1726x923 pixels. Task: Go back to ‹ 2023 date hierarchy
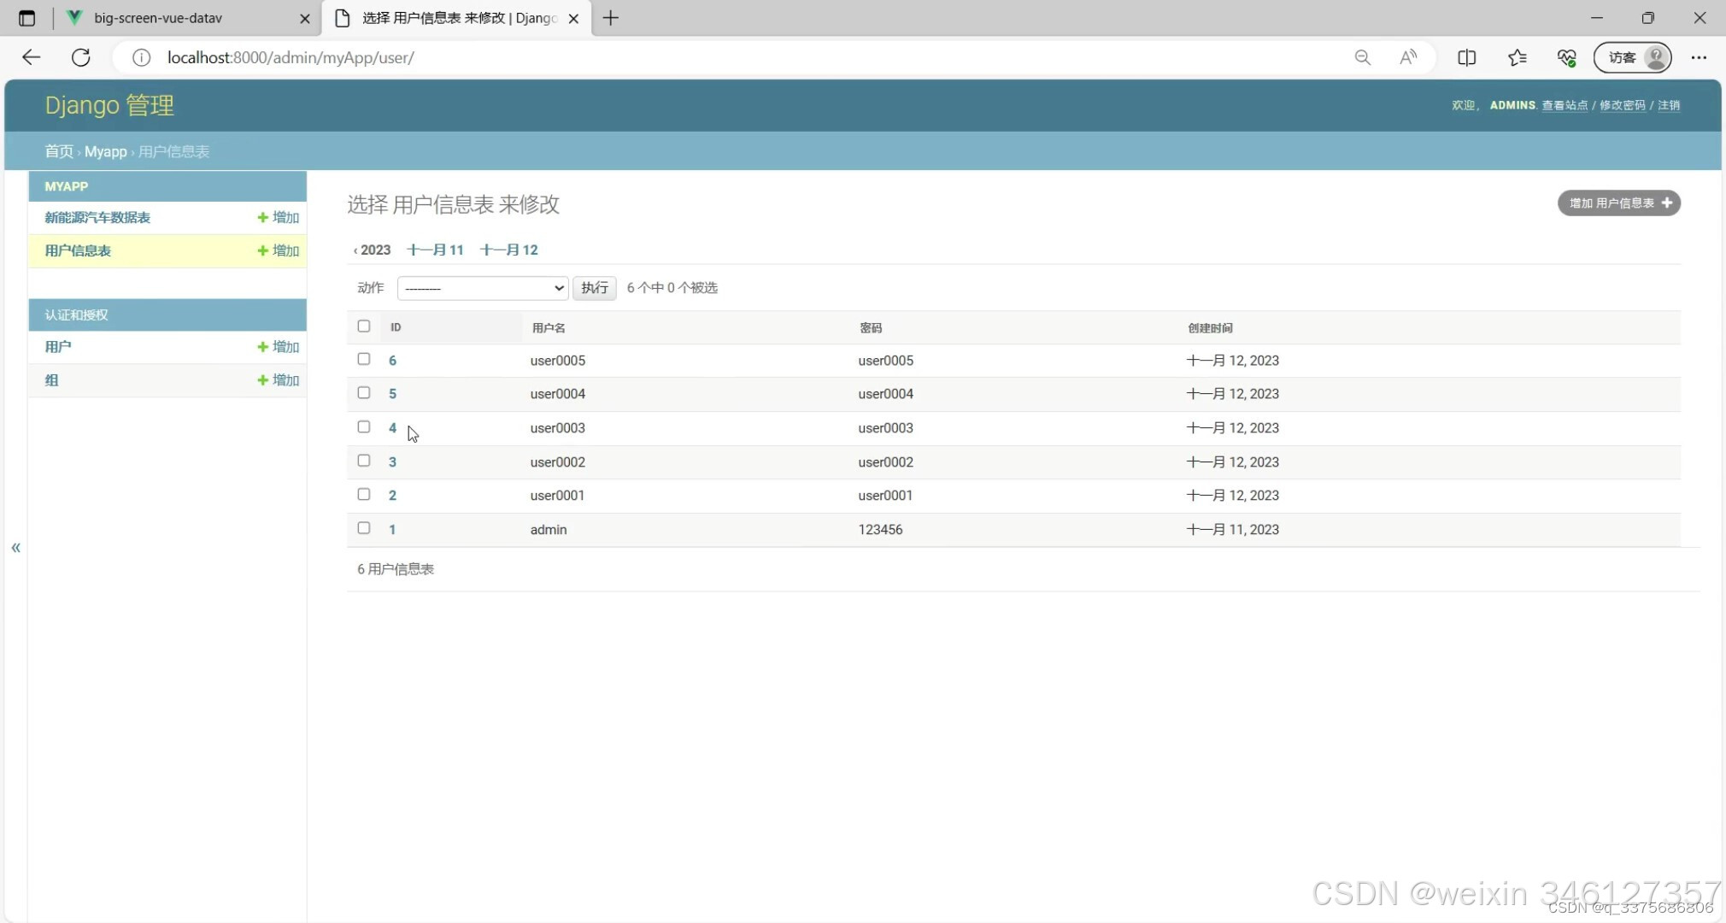[372, 250]
